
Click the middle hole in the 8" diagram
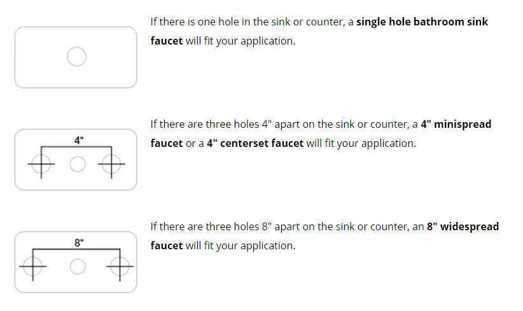point(77,266)
